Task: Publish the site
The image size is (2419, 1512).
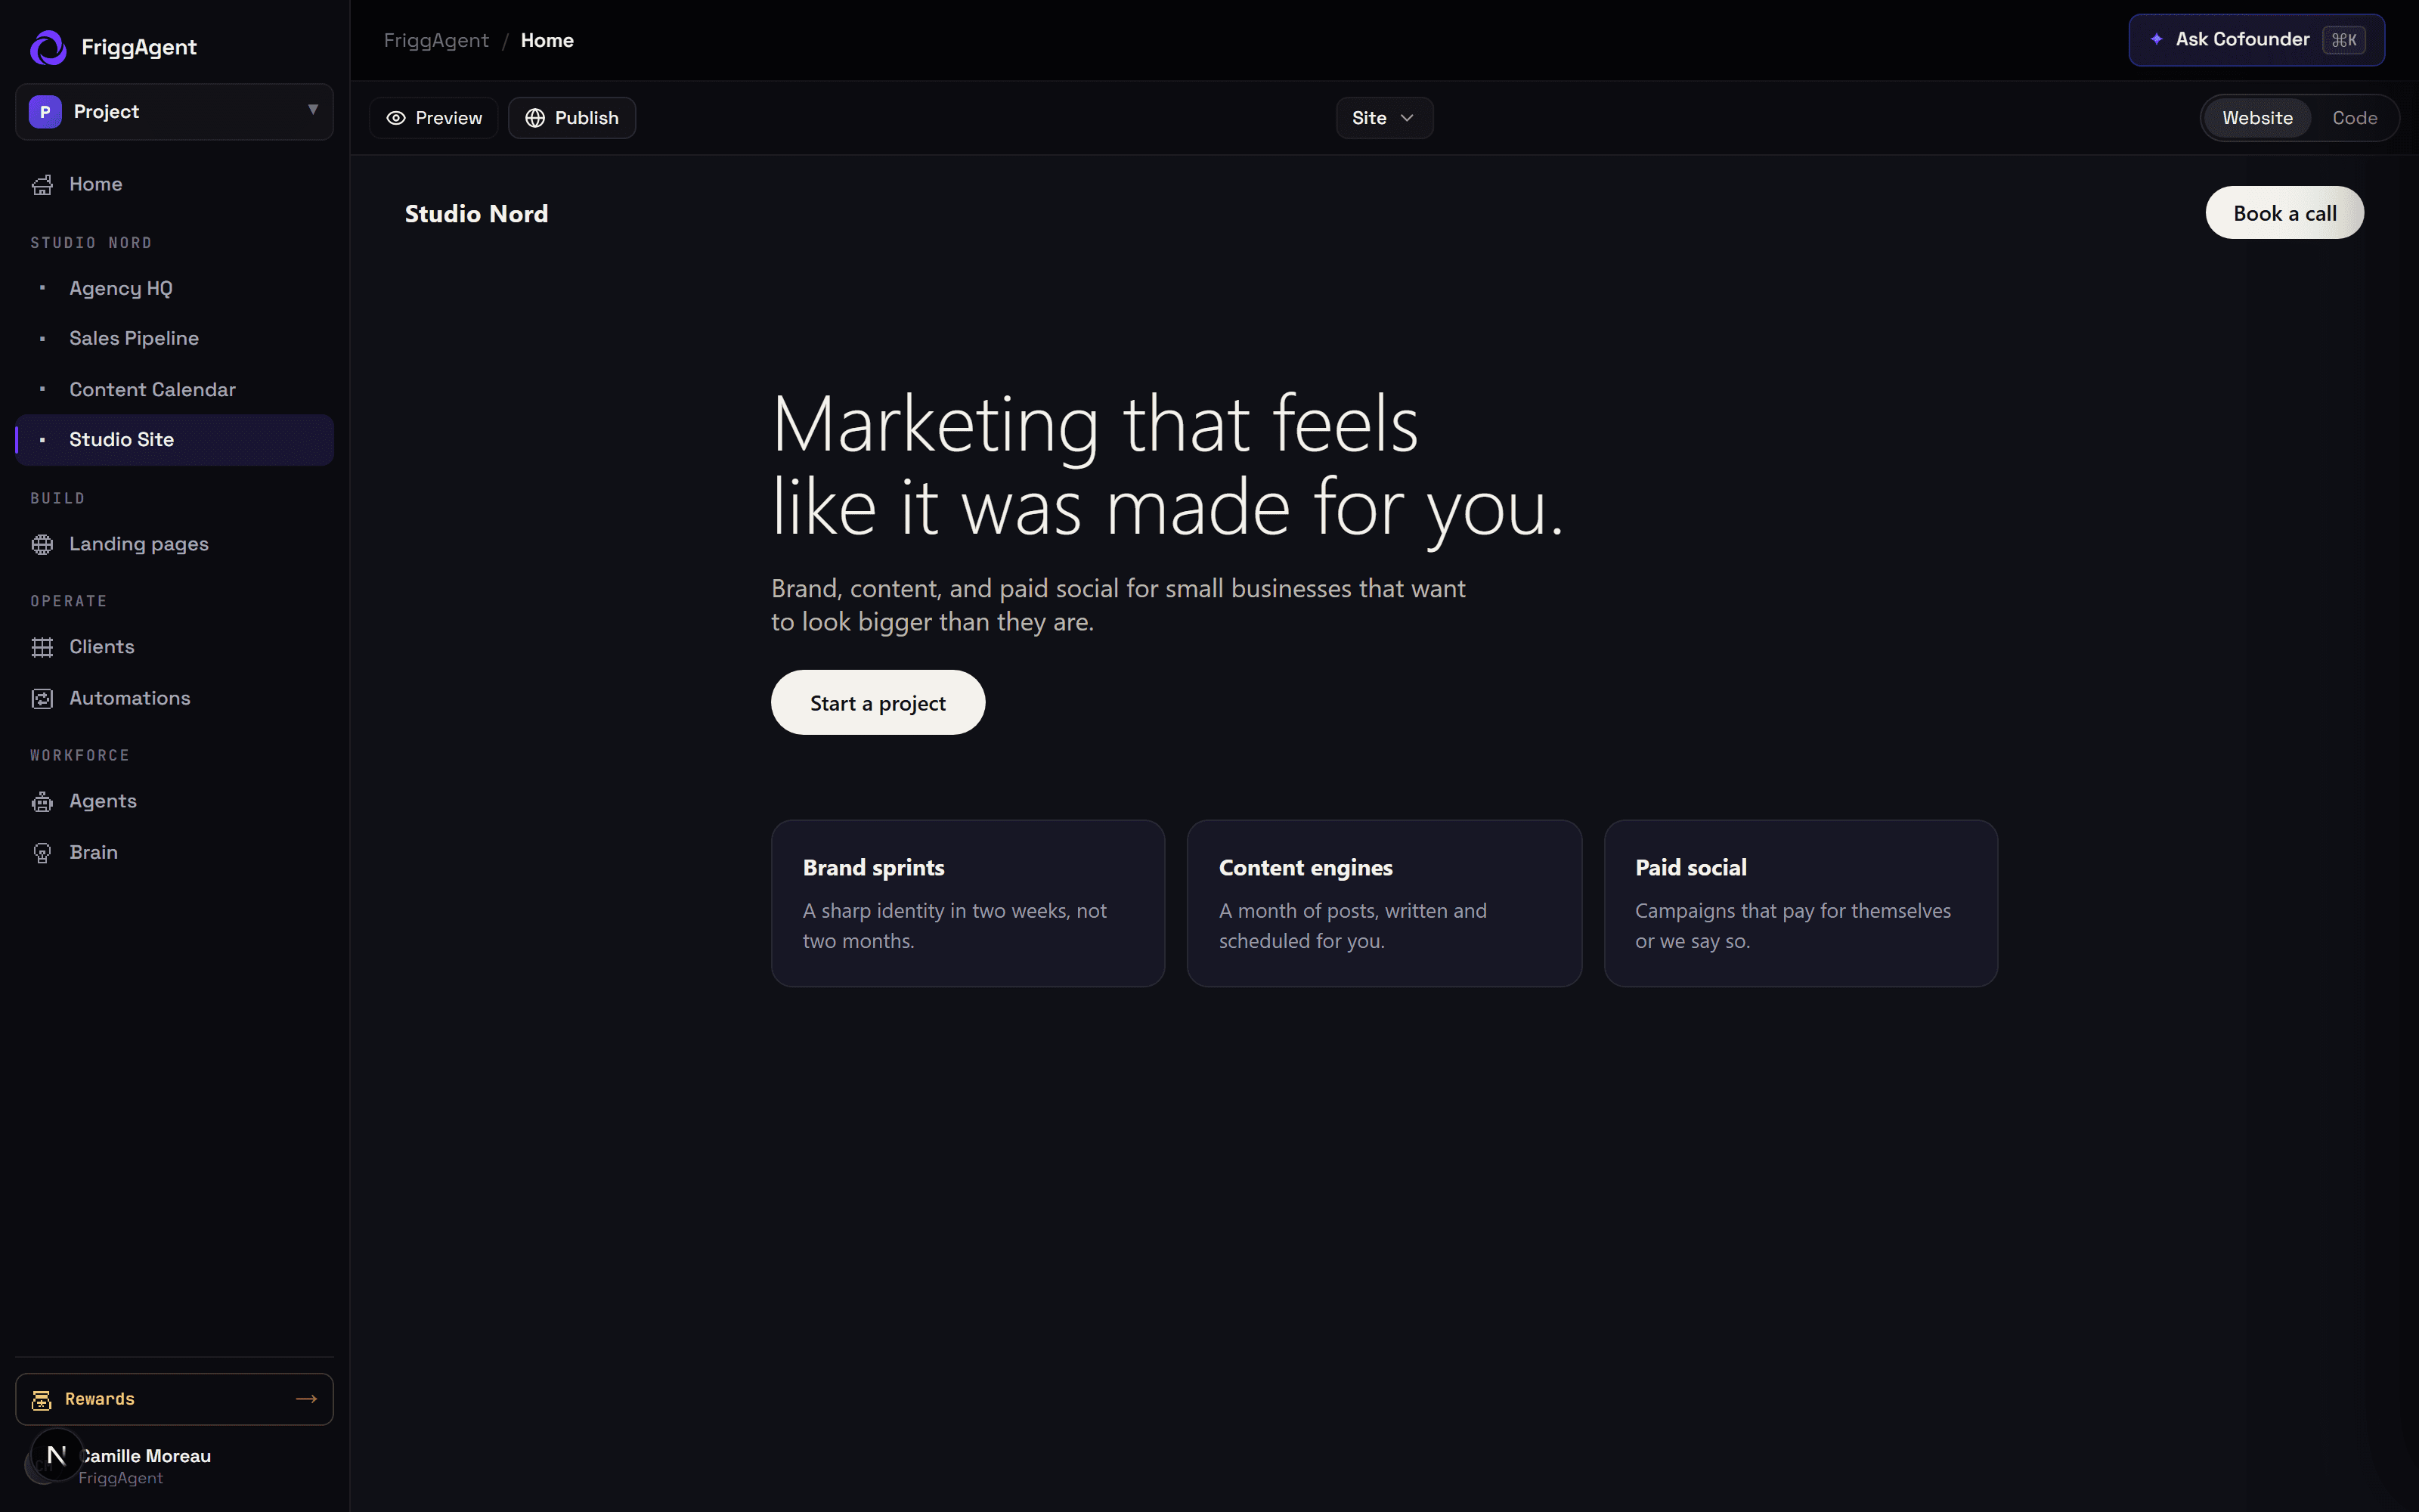Action: click(x=571, y=118)
